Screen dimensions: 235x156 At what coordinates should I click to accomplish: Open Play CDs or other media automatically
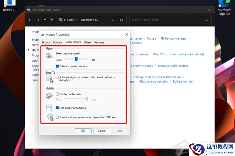point(179,54)
